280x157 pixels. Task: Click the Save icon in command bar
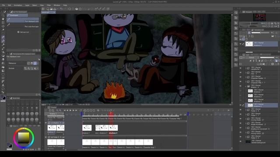pyautogui.click(x=55, y=9)
